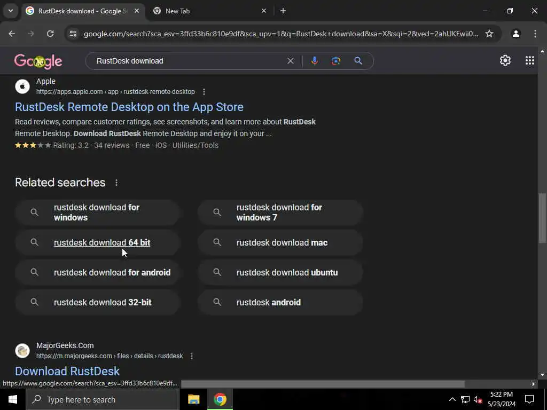Open more options for Apple result

[204, 92]
